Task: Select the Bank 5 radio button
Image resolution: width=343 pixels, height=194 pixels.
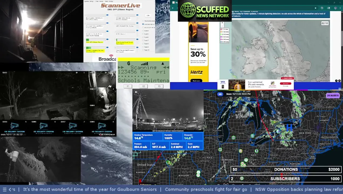Action: [143, 34]
